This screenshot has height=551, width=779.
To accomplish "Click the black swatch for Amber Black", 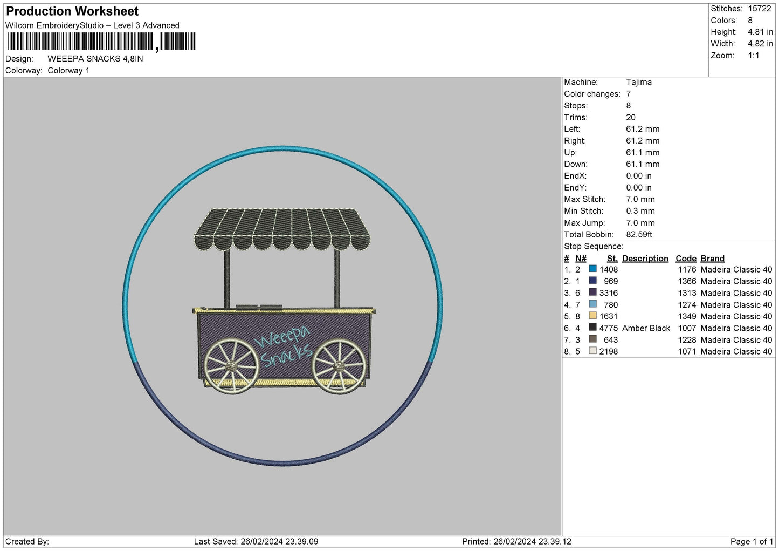I will [592, 328].
